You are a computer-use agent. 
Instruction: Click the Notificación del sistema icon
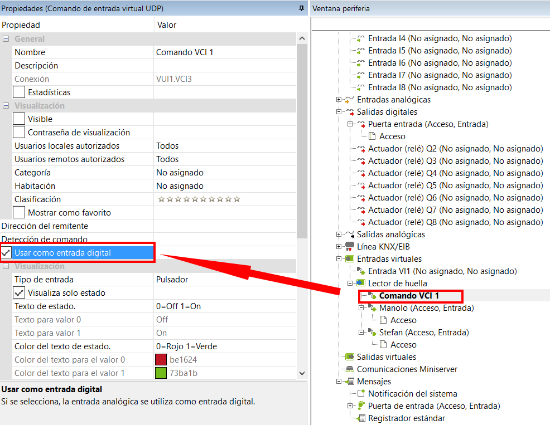point(361,393)
